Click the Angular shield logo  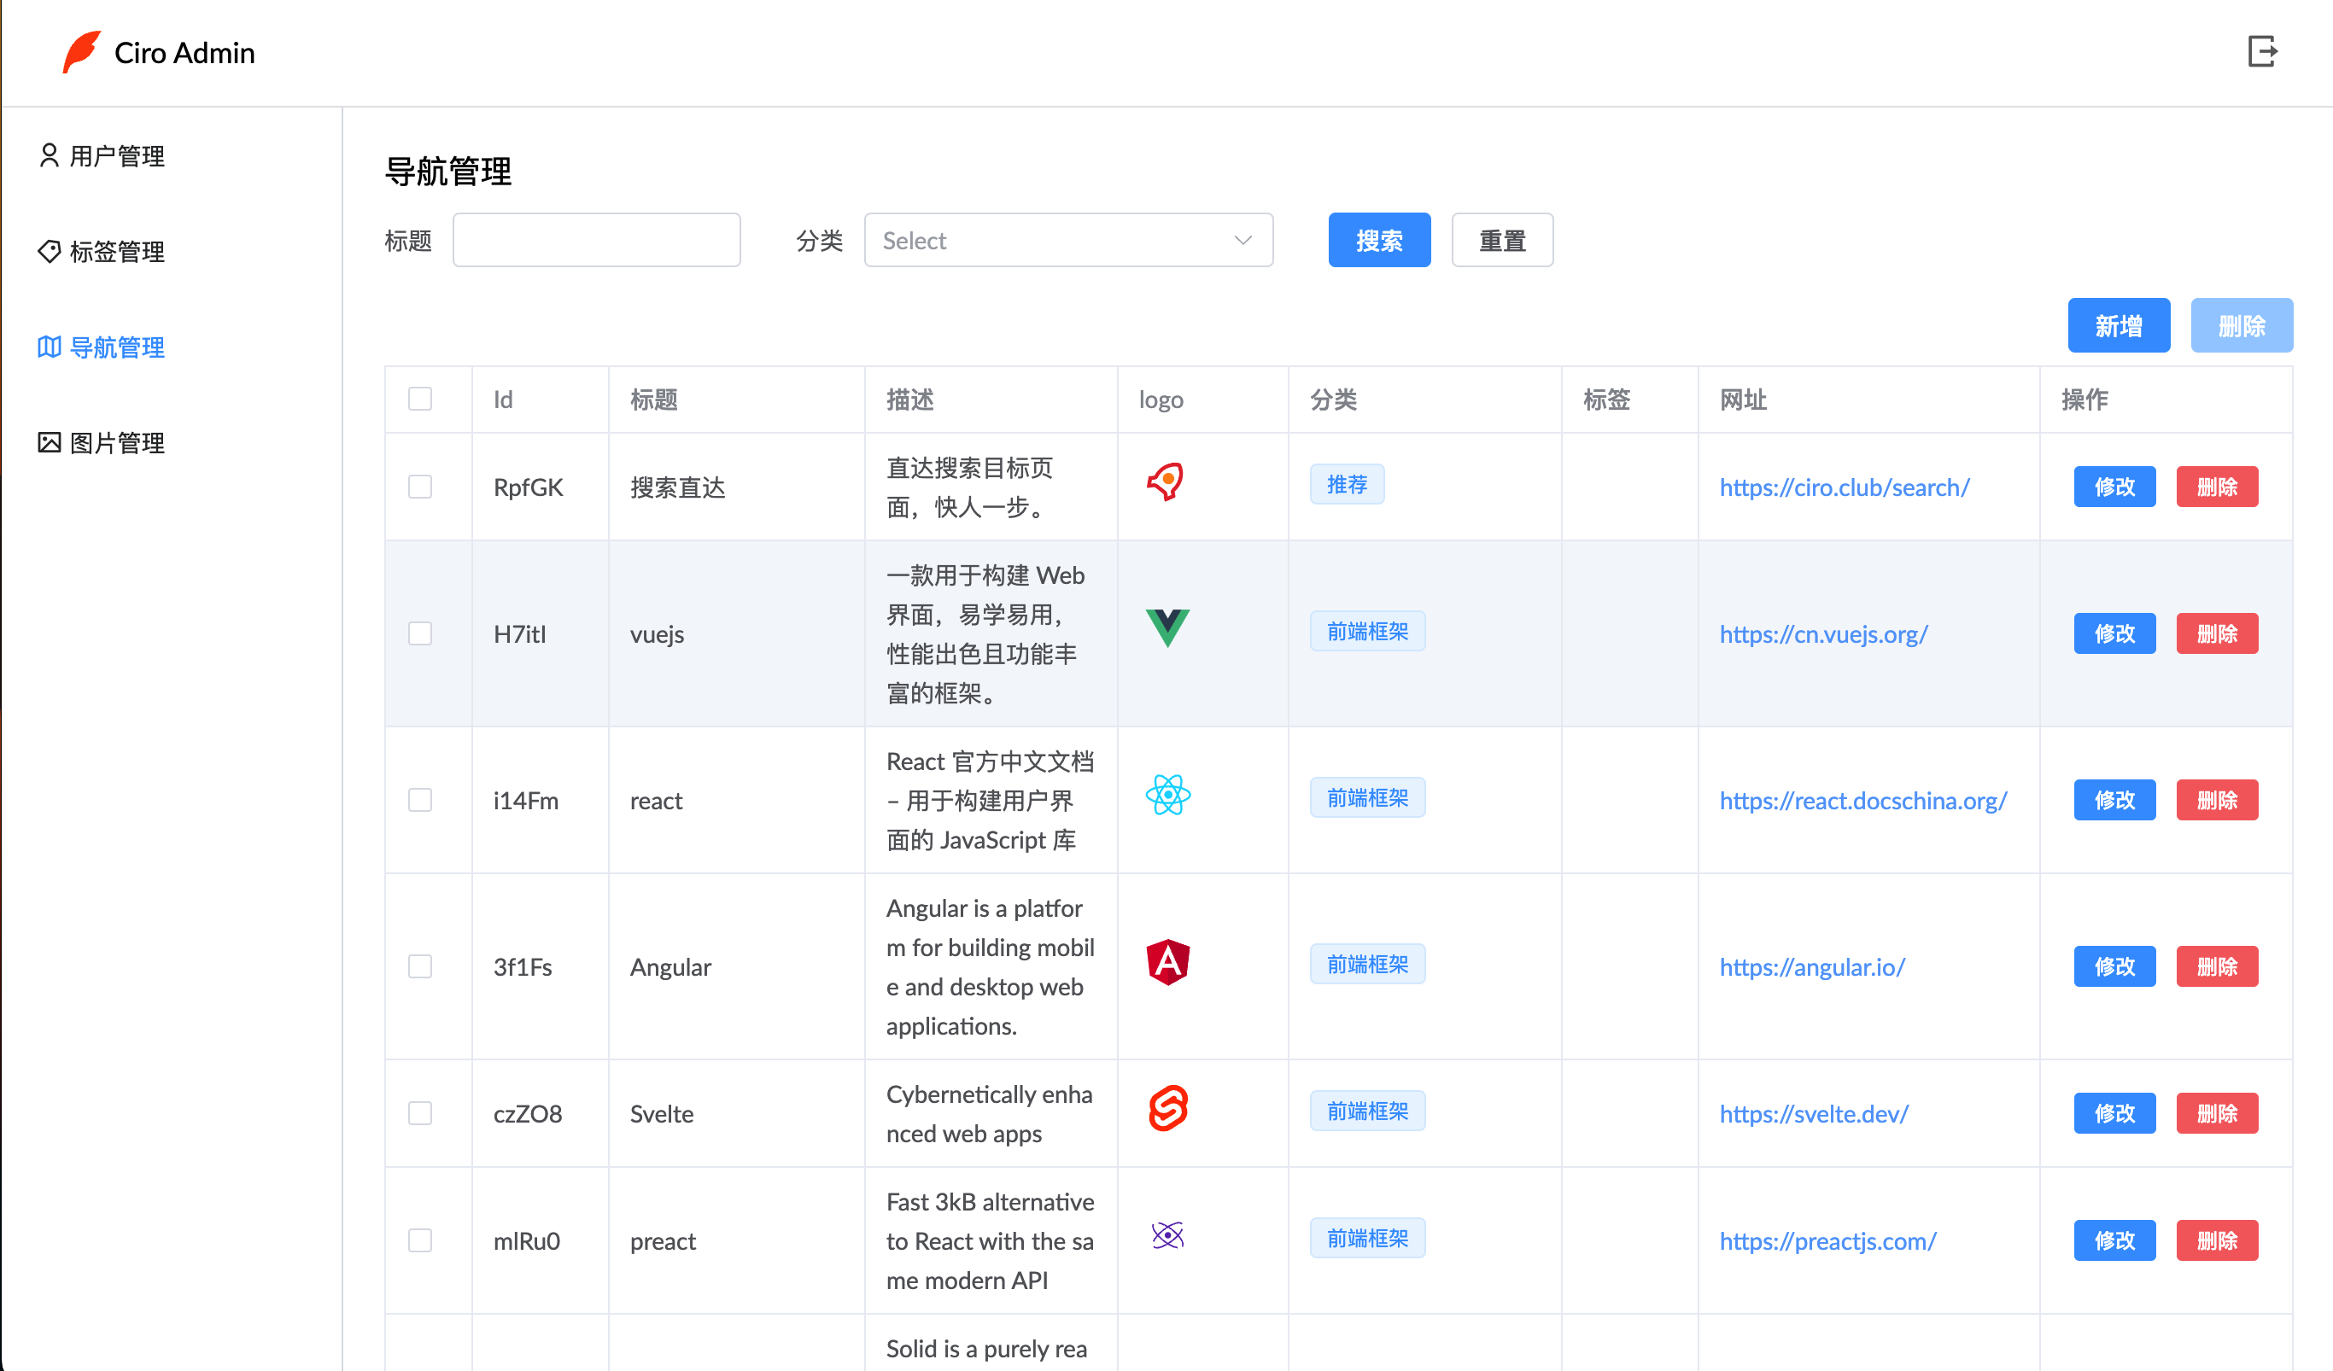(1167, 962)
